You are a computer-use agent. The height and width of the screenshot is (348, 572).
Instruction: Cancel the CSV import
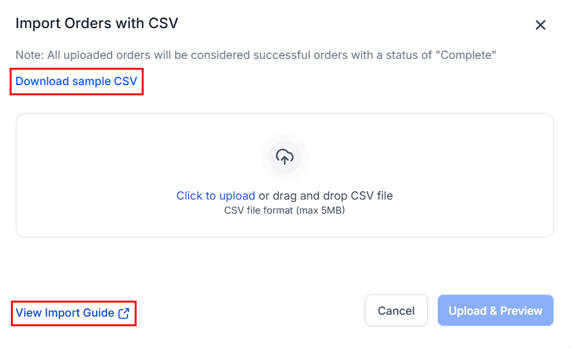pyautogui.click(x=396, y=310)
